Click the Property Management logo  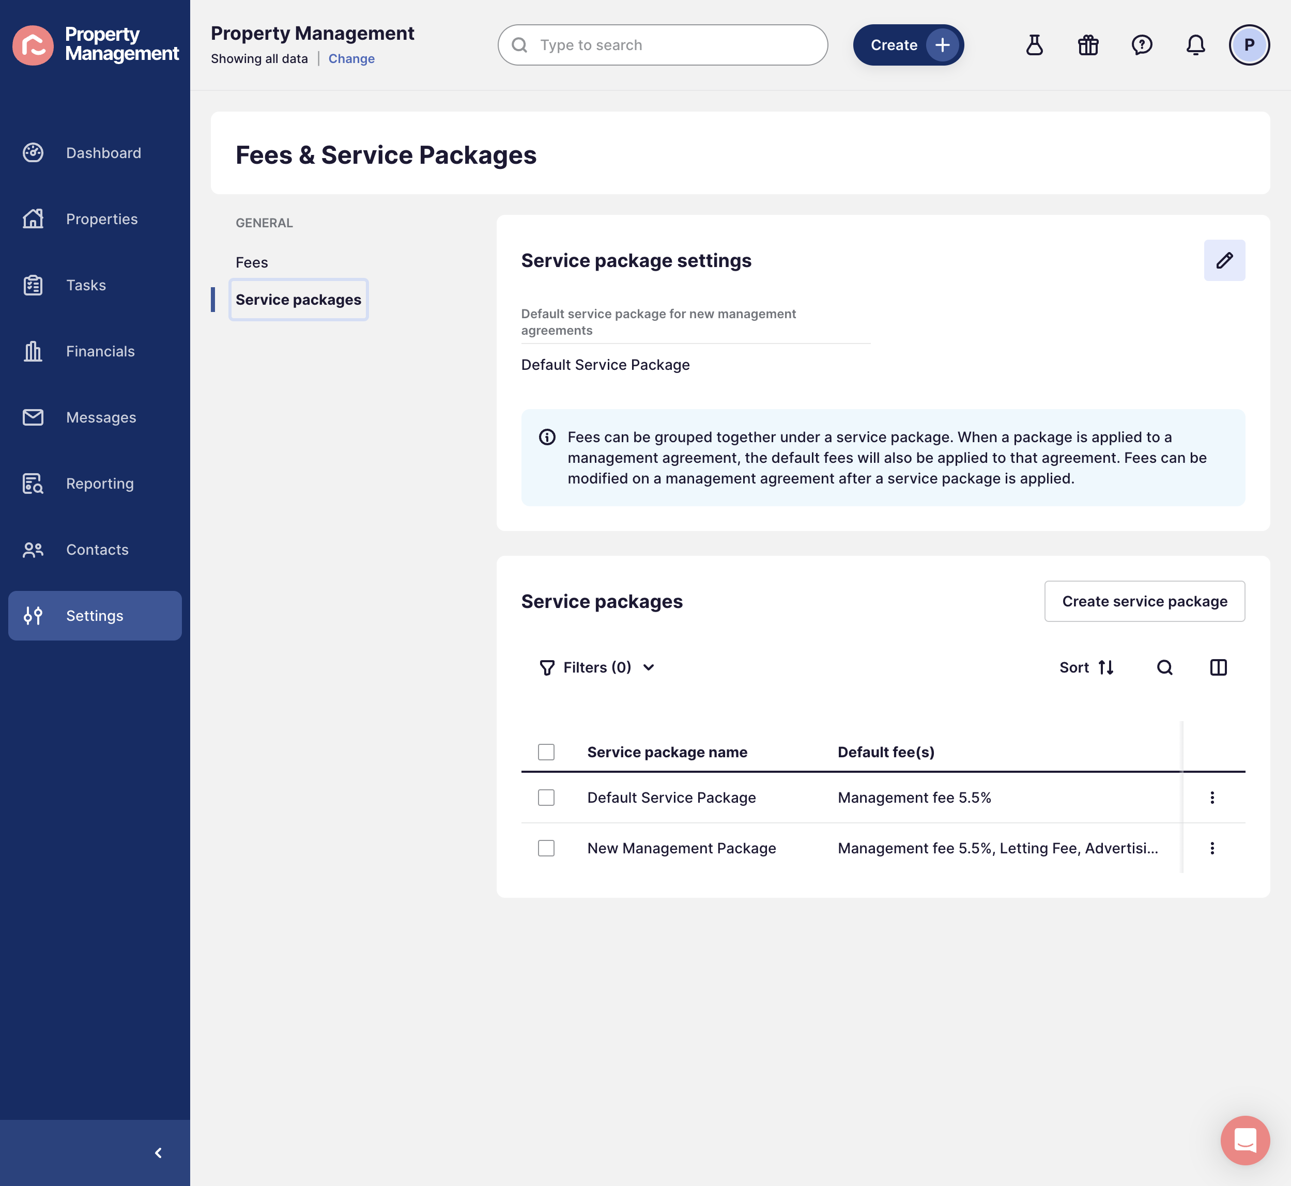pos(95,44)
